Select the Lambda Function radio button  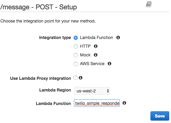[x=76, y=38]
